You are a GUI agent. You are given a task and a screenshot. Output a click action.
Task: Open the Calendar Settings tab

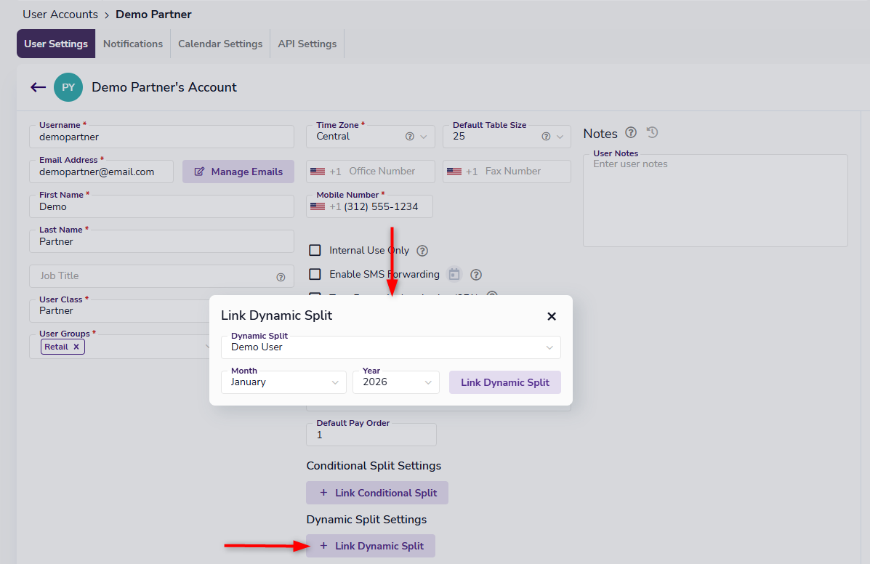point(220,44)
